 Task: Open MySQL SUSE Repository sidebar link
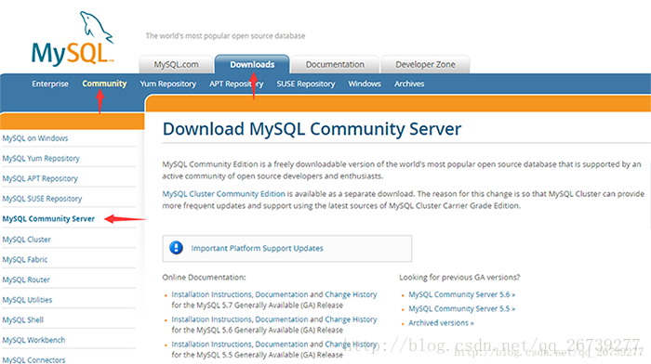[x=42, y=199]
